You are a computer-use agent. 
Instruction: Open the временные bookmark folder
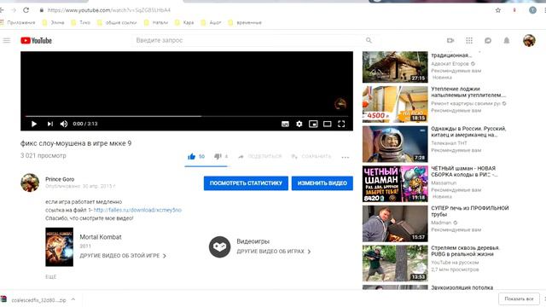click(x=245, y=23)
